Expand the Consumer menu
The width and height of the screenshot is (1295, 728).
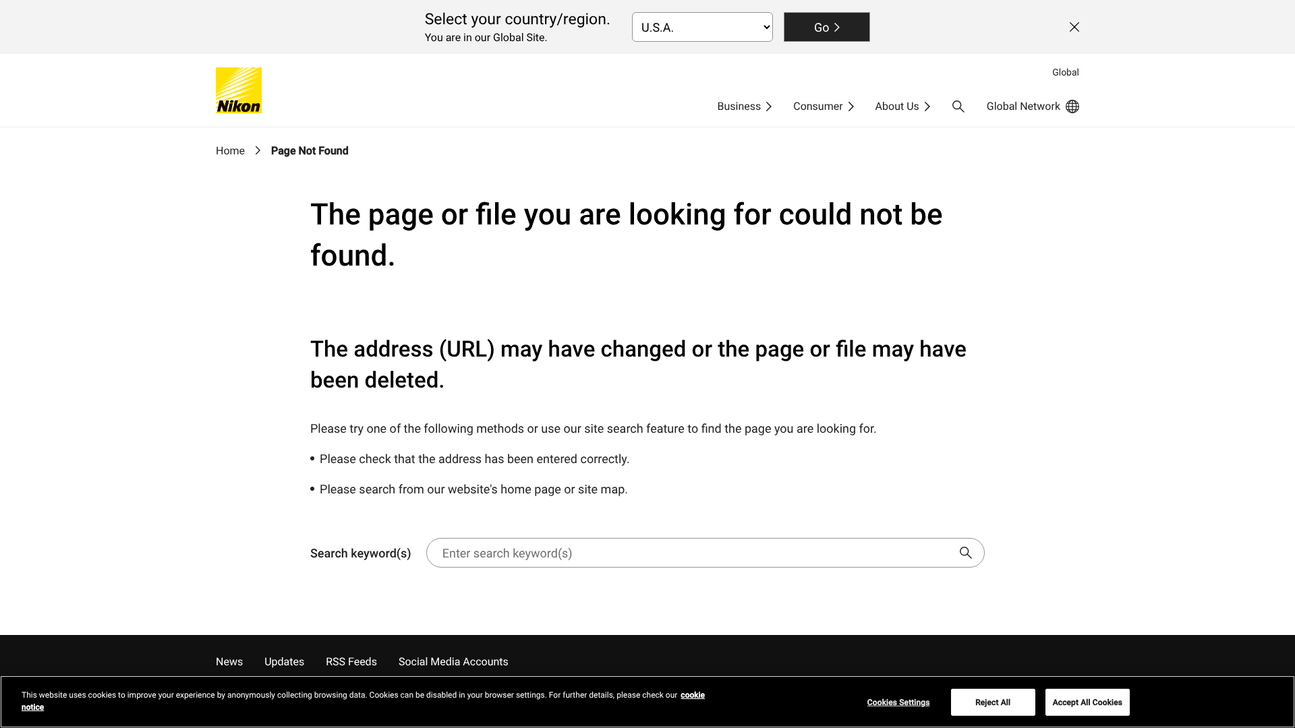point(823,107)
